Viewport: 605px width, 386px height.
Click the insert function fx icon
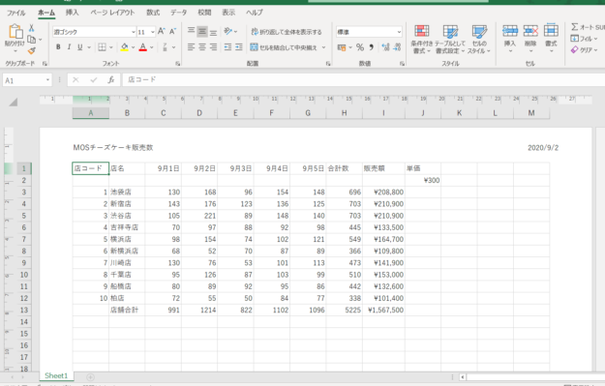point(111,80)
